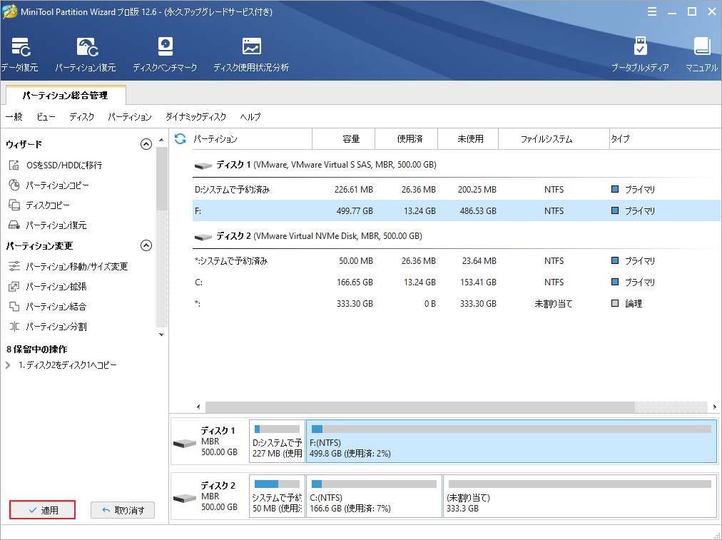Click ブータブルメディア icon
The image size is (722, 540).
[640, 55]
